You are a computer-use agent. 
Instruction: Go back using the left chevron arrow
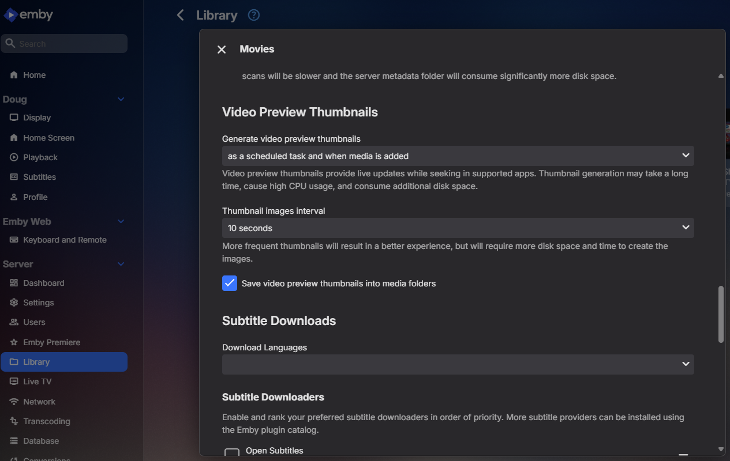click(x=181, y=16)
